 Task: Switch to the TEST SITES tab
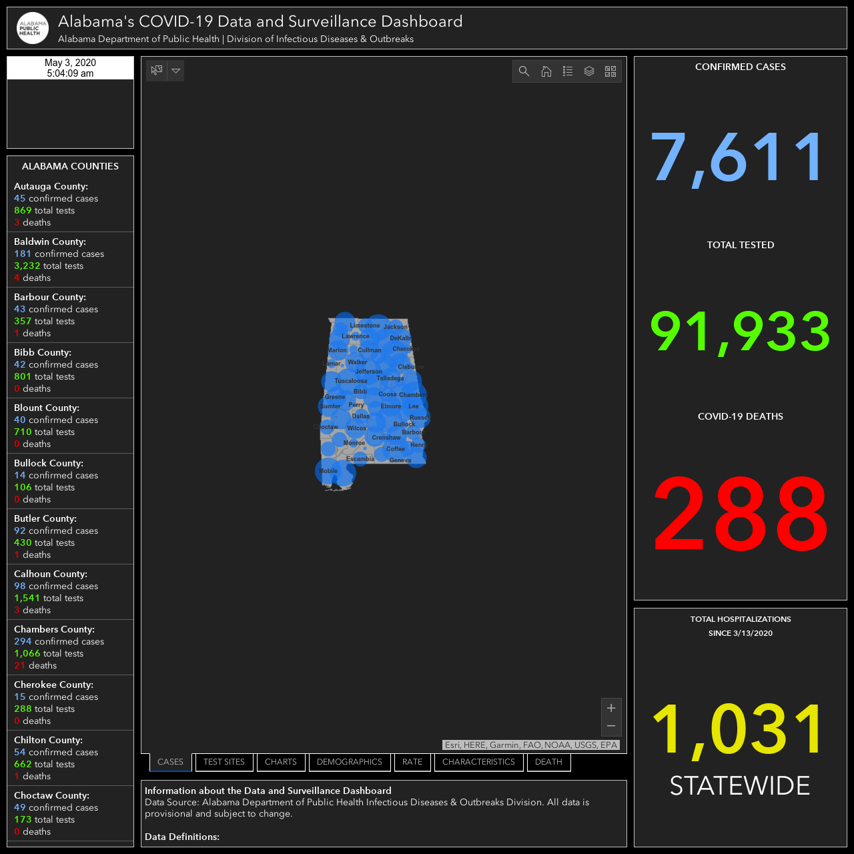point(224,762)
